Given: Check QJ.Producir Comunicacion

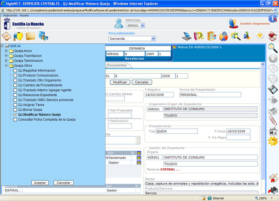Looking at the screenshot, I should coord(15,75).
